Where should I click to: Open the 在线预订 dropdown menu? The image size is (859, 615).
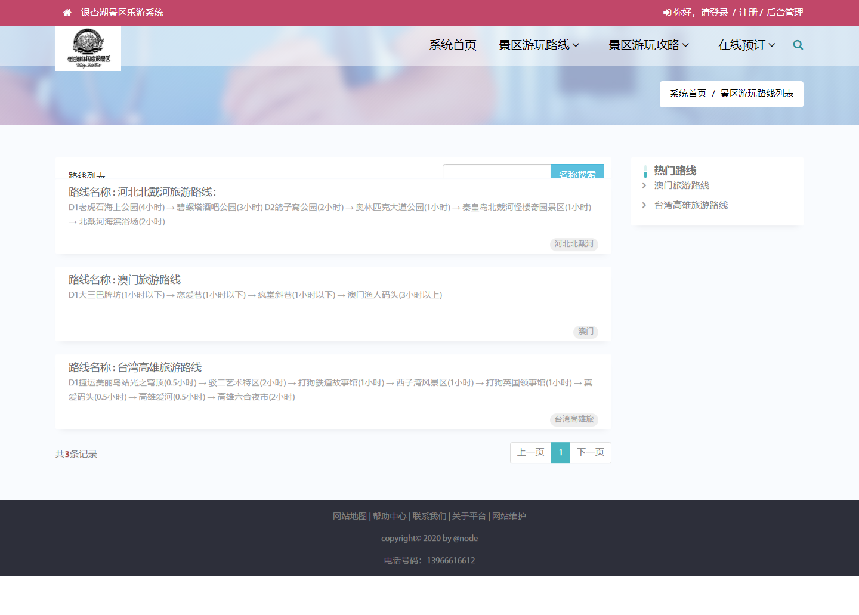point(746,45)
